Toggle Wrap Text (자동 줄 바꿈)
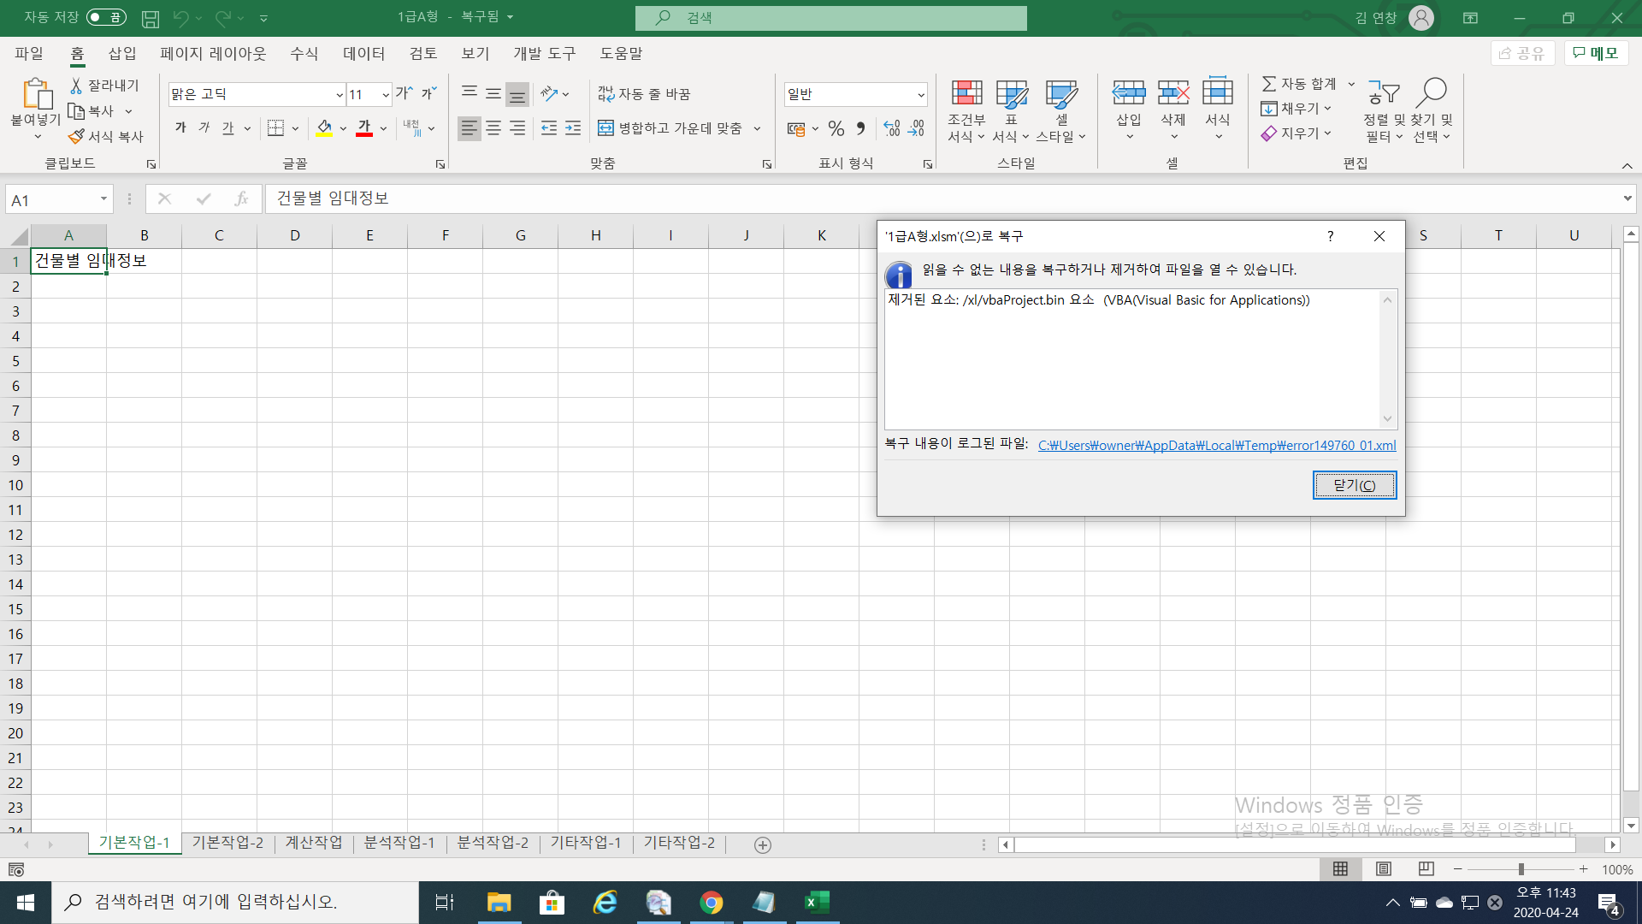This screenshot has height=924, width=1642. (643, 93)
